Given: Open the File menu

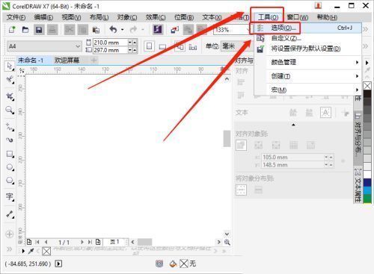Looking at the screenshot, I should tap(16, 17).
